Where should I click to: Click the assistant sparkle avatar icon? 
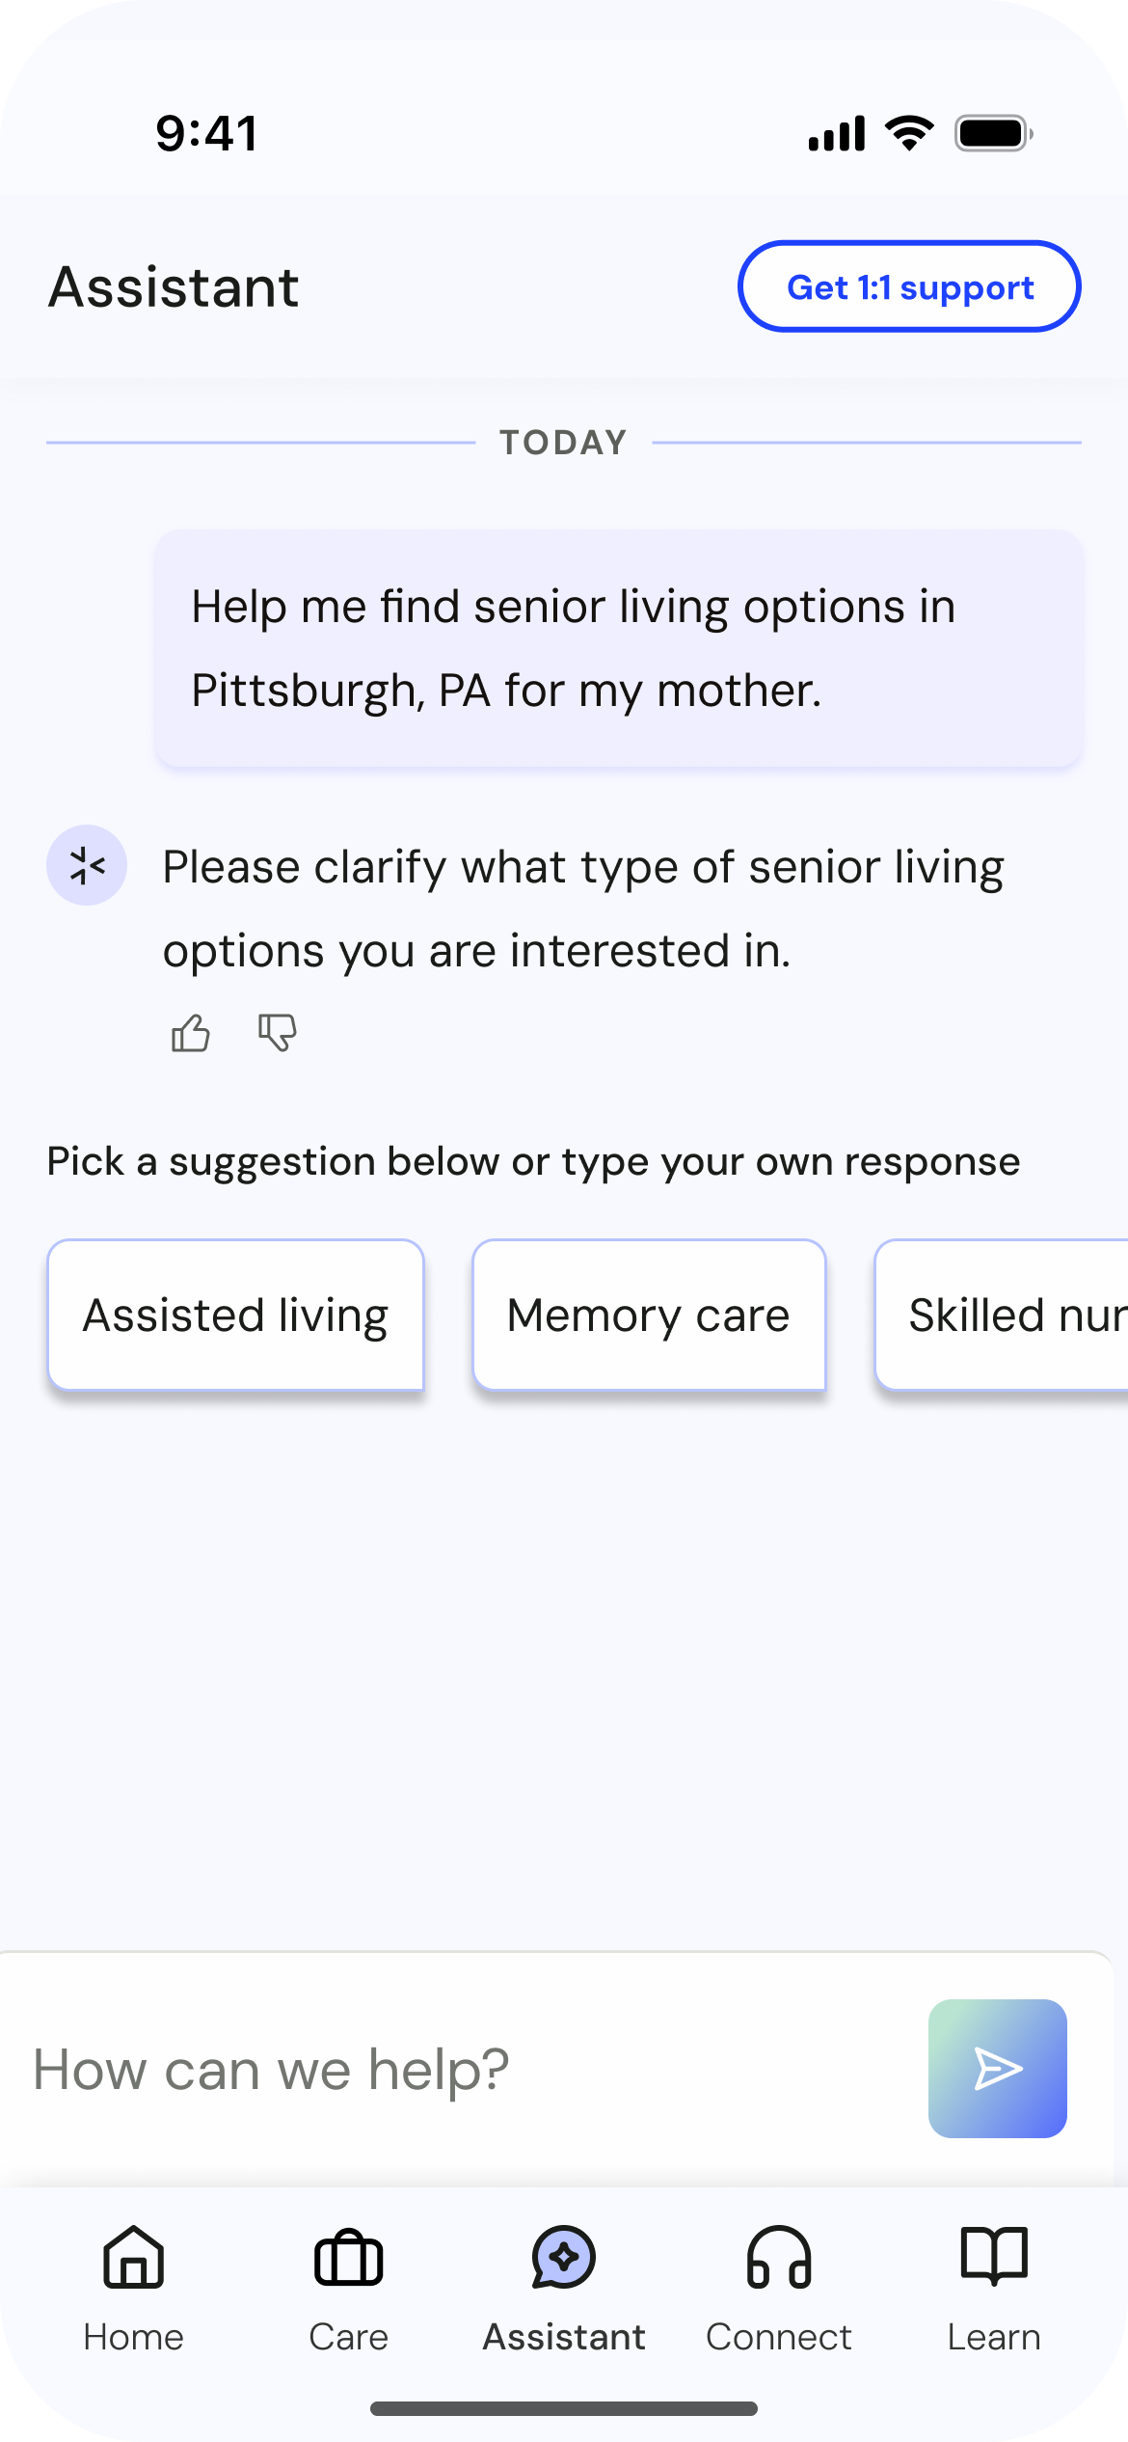point(87,865)
